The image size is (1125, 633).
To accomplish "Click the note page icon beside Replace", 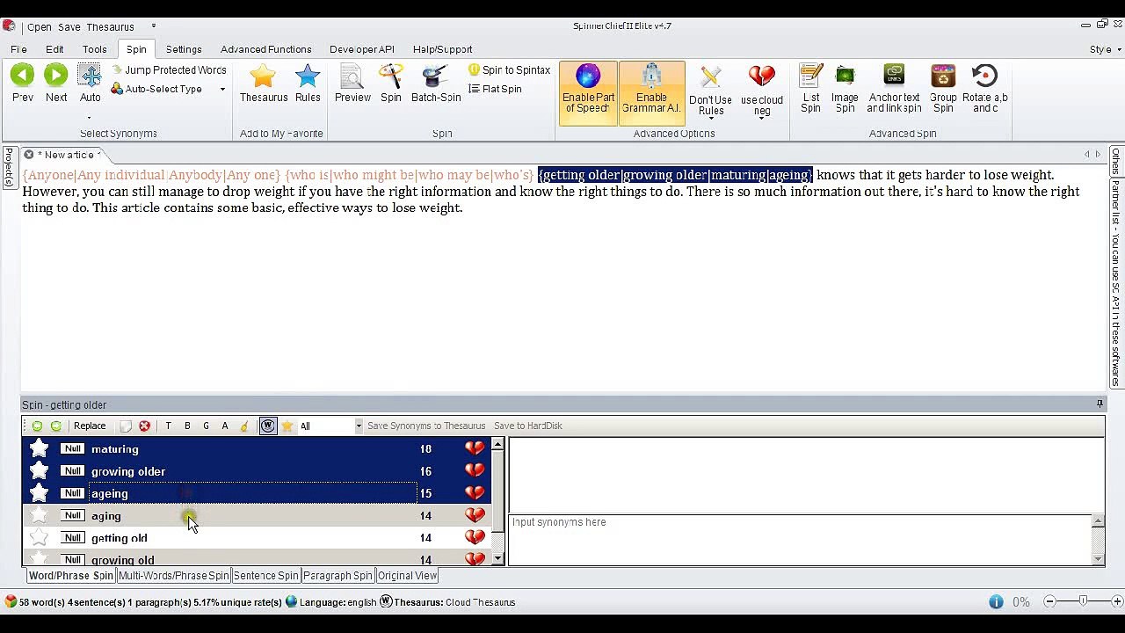I will 126,426.
